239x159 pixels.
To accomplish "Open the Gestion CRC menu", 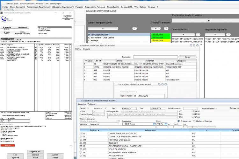I will click(x=127, y=7).
